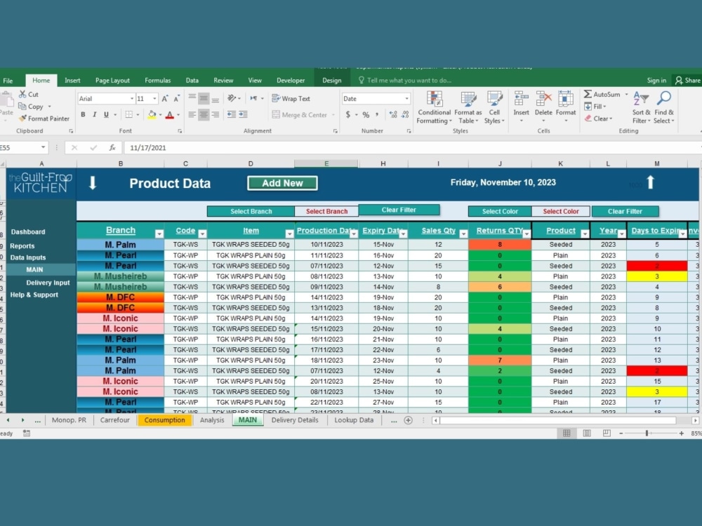Click the Clear Filter button
702x526 pixels.
point(399,210)
